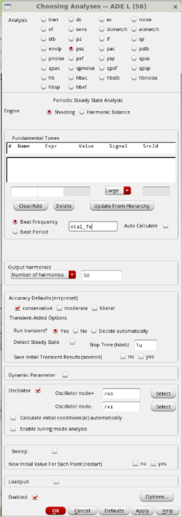Click the Clear/Add button

click(31, 206)
